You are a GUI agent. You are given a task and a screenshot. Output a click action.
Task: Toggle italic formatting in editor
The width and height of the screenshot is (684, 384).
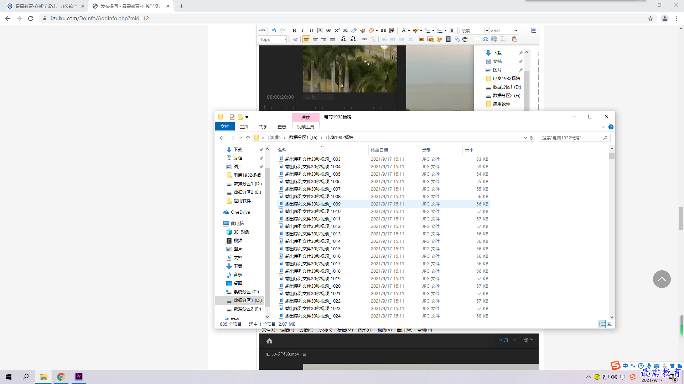[x=302, y=31]
